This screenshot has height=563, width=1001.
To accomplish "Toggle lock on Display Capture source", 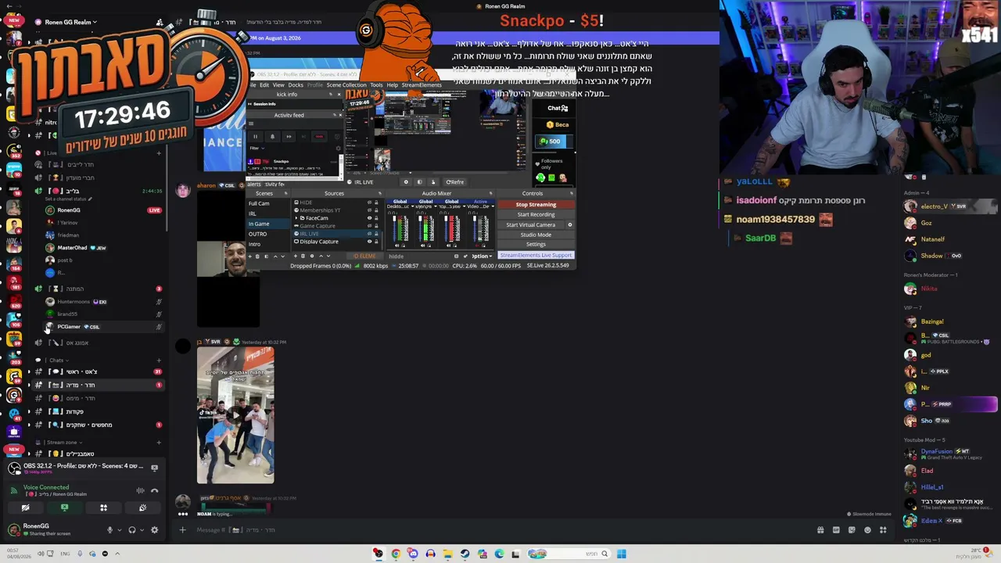I will pos(376,242).
